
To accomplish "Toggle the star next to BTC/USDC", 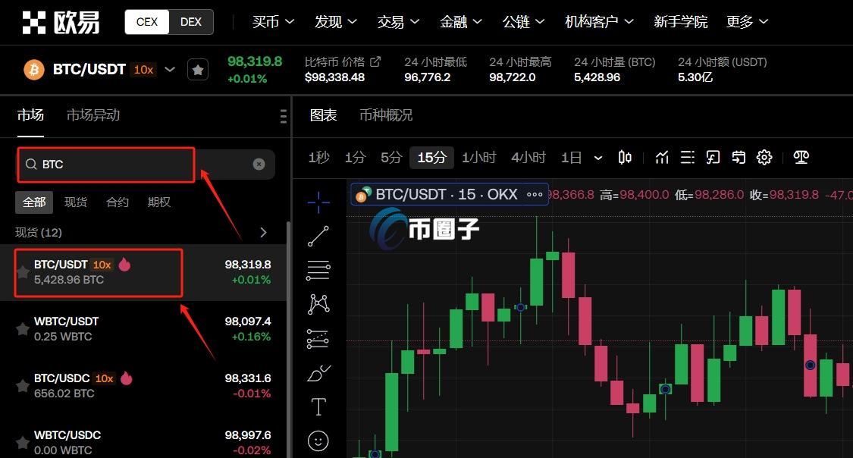I will point(22,385).
